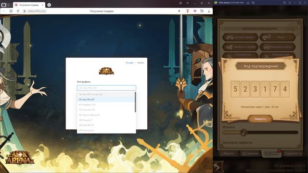Click the back arrow at game's bottom-left corner
308x173 pixels.
tap(218, 166)
